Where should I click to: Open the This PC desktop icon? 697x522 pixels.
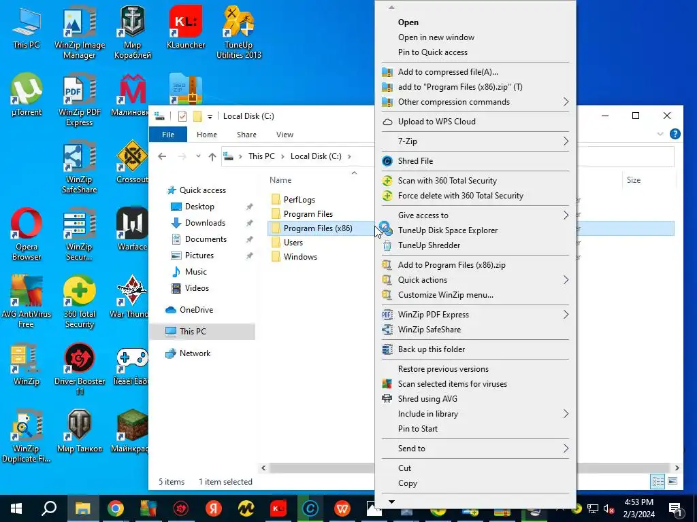tap(27, 27)
